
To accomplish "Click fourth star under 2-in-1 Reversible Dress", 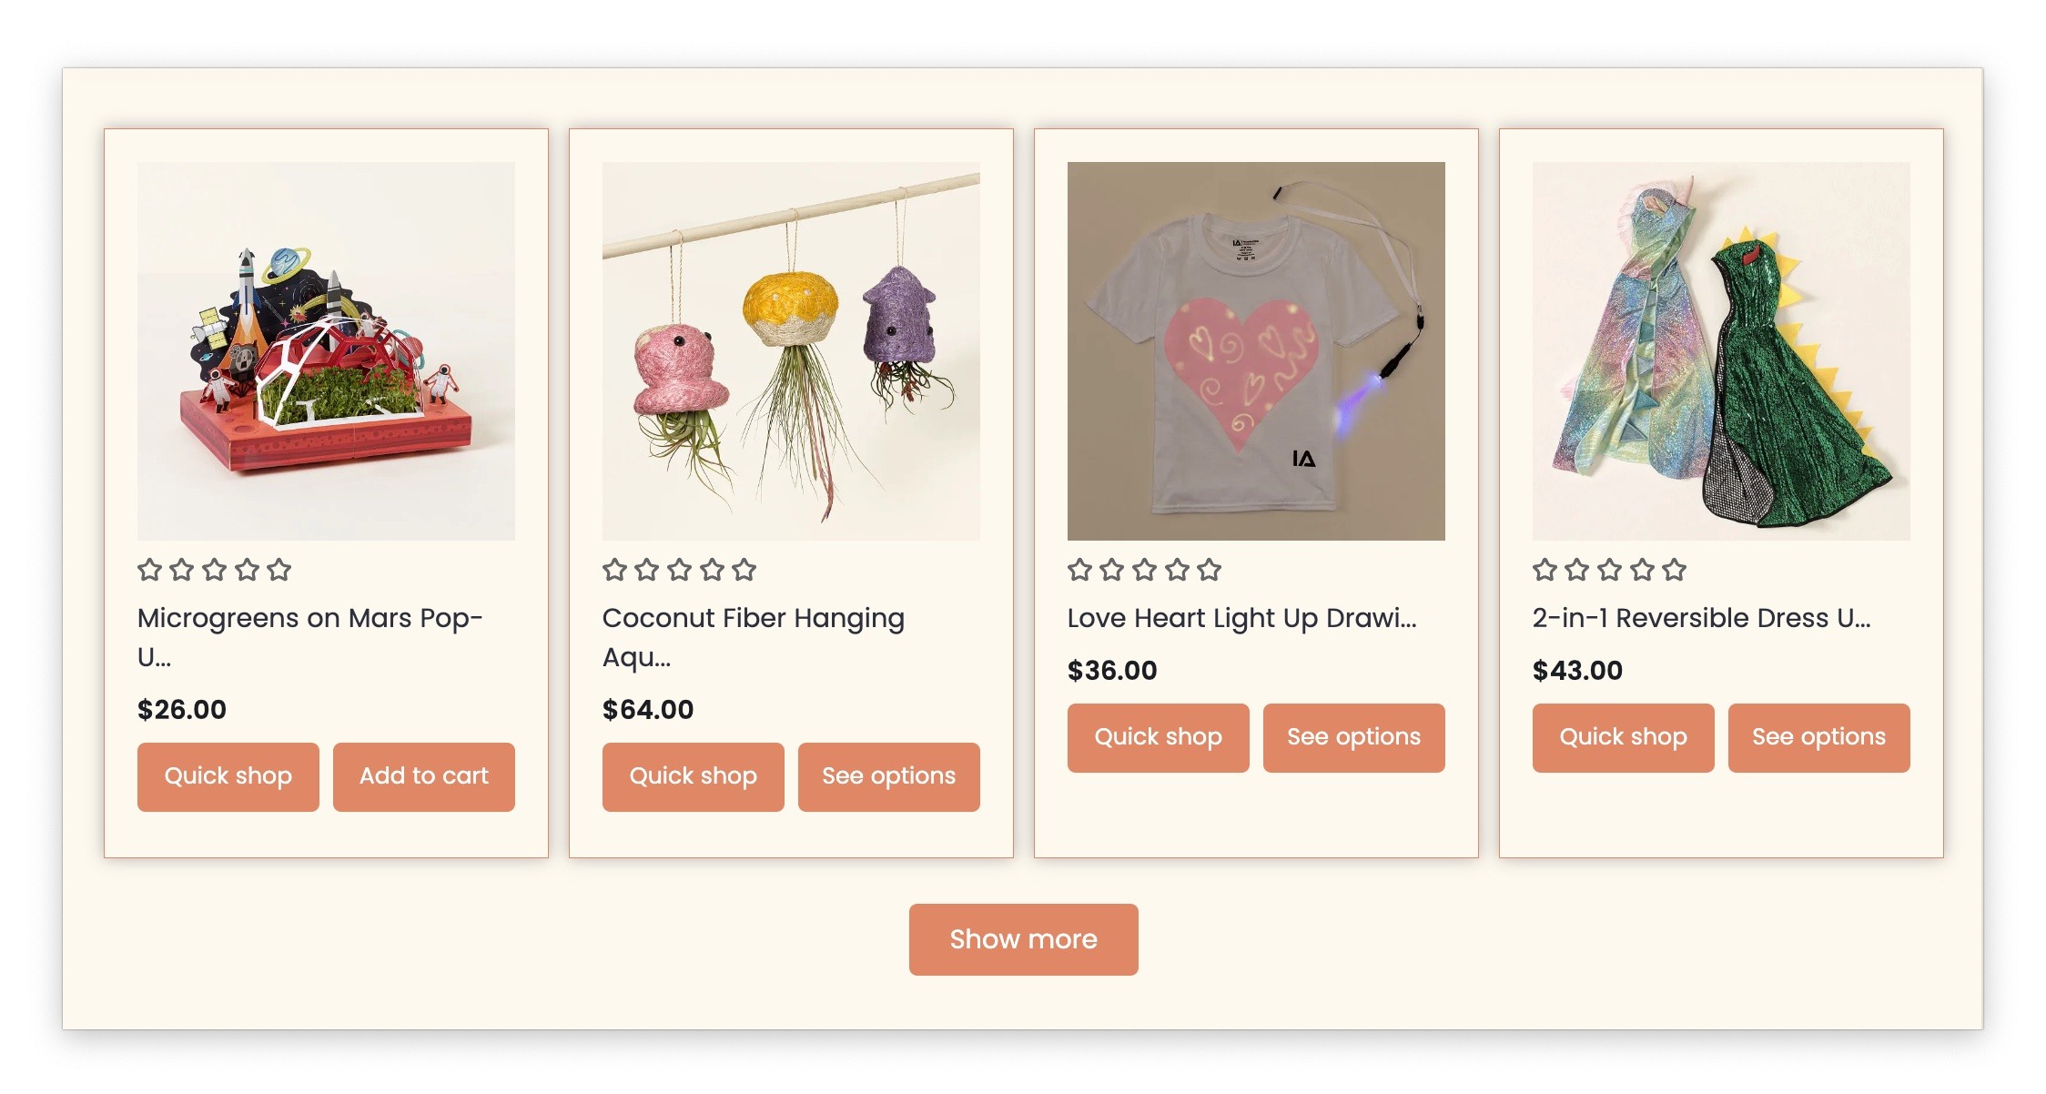I will 1642,571.
